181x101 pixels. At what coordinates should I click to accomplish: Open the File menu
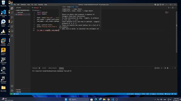[15, 4]
